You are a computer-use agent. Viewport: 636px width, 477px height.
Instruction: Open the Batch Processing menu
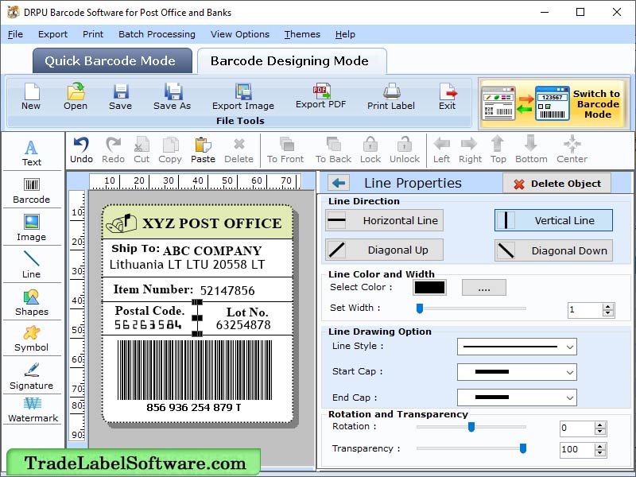pos(157,34)
